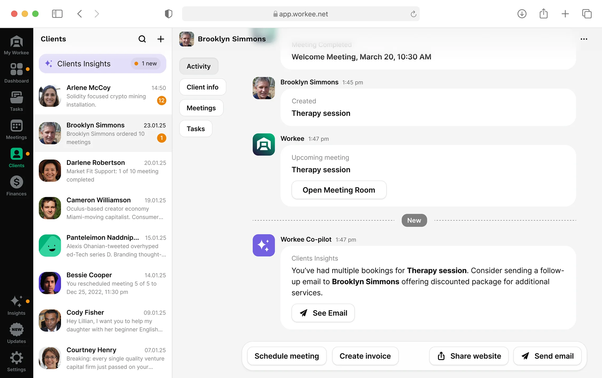Open the Settings gear icon
The height and width of the screenshot is (378, 602).
click(x=16, y=361)
